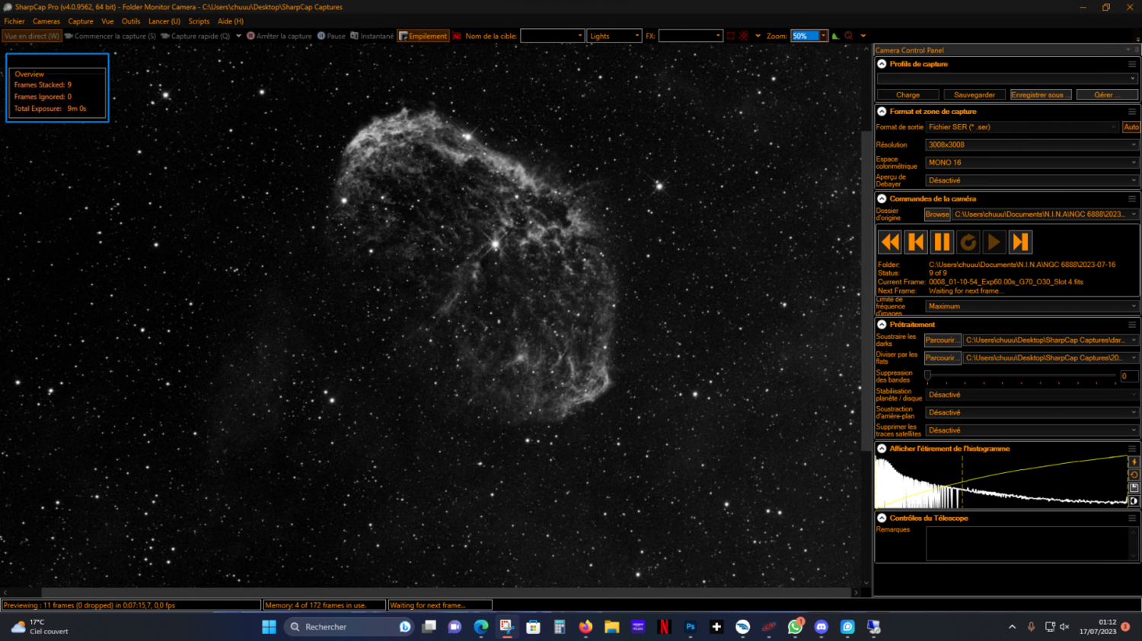This screenshot has height=641, width=1142.
Task: Click the rewind-to-start playback button
Action: 889,242
